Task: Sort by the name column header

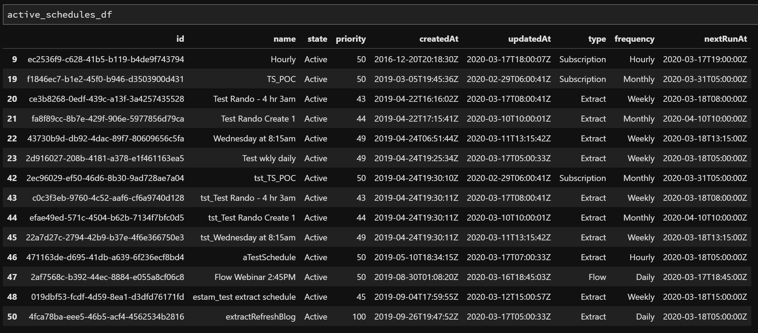Action: pos(284,39)
